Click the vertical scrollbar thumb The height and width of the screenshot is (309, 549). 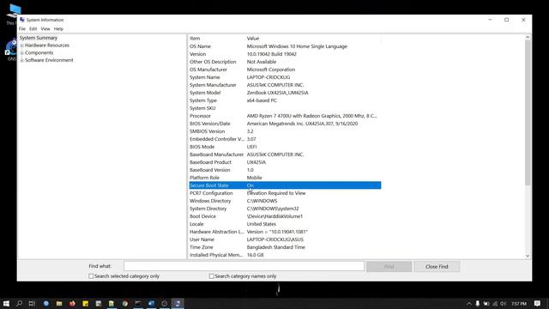coord(528,112)
